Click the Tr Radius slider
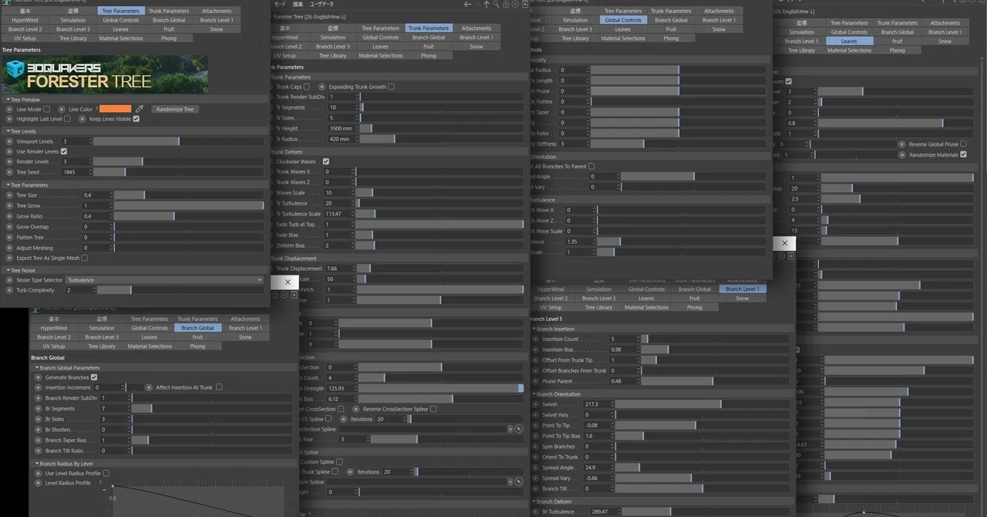The image size is (987, 517). point(442,139)
